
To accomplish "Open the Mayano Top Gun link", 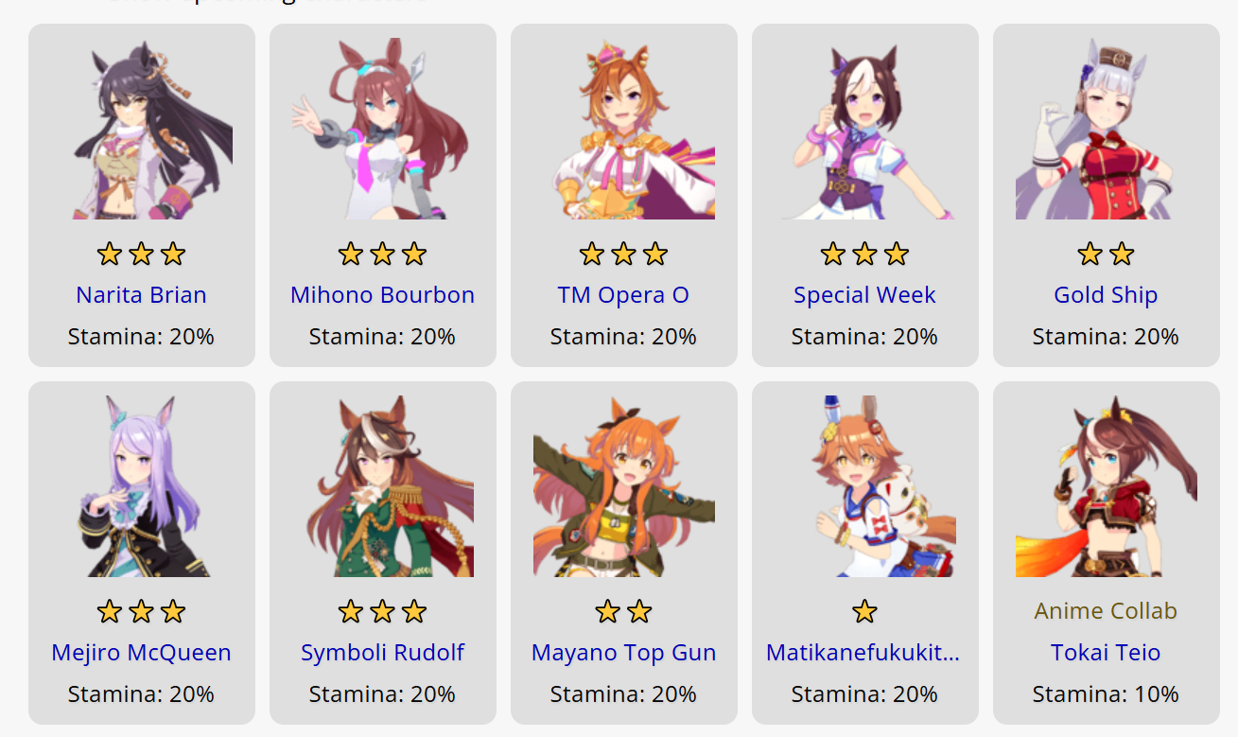I will 623,653.
